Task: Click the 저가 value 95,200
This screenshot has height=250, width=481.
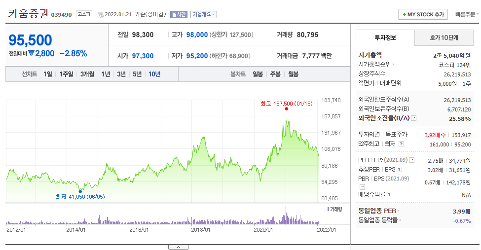Action: tap(197, 56)
